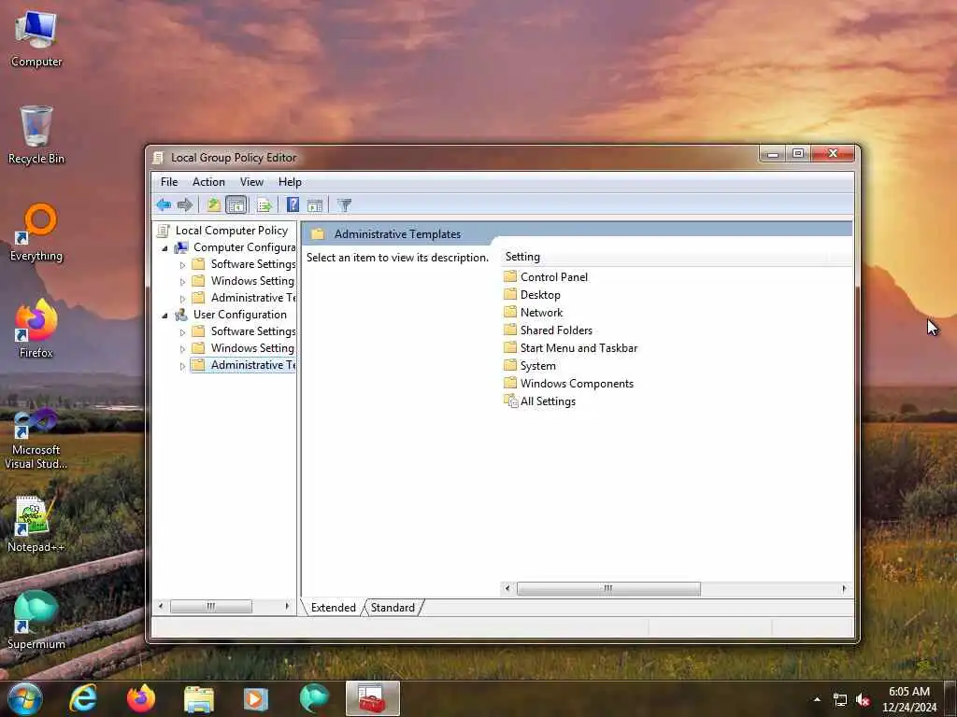Open the Control Panel folder icon in Setting list
Screen dimensions: 957x717
click(x=510, y=276)
